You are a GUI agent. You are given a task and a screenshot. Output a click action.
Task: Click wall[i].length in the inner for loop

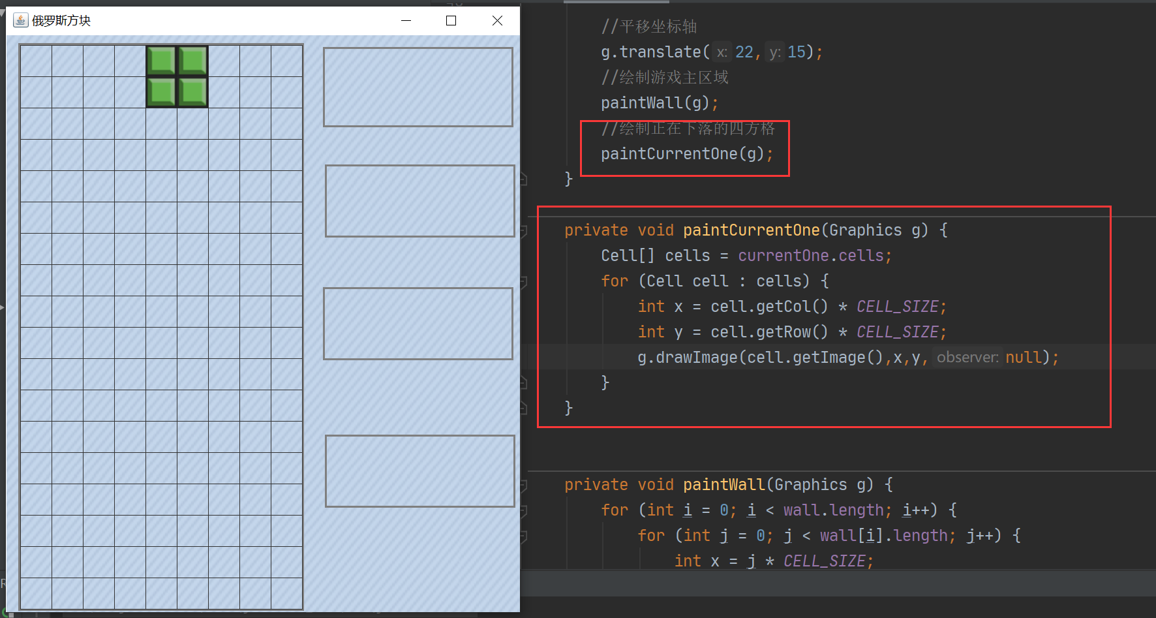click(x=883, y=536)
